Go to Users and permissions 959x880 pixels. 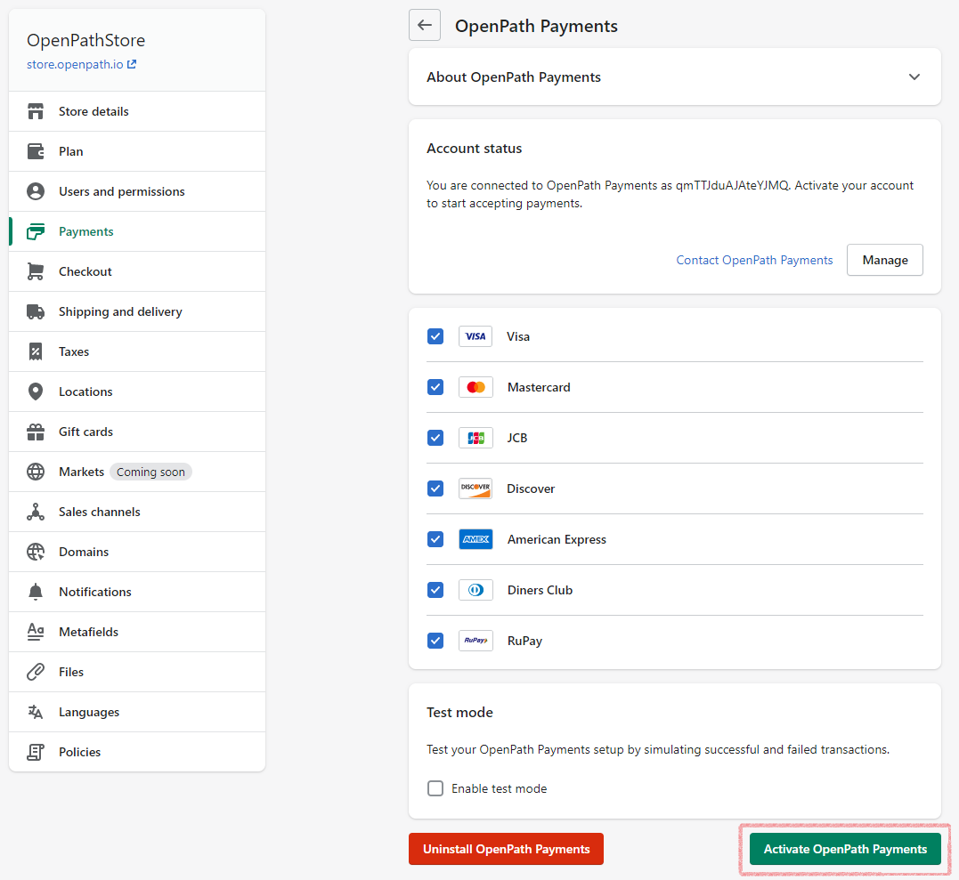(137, 191)
